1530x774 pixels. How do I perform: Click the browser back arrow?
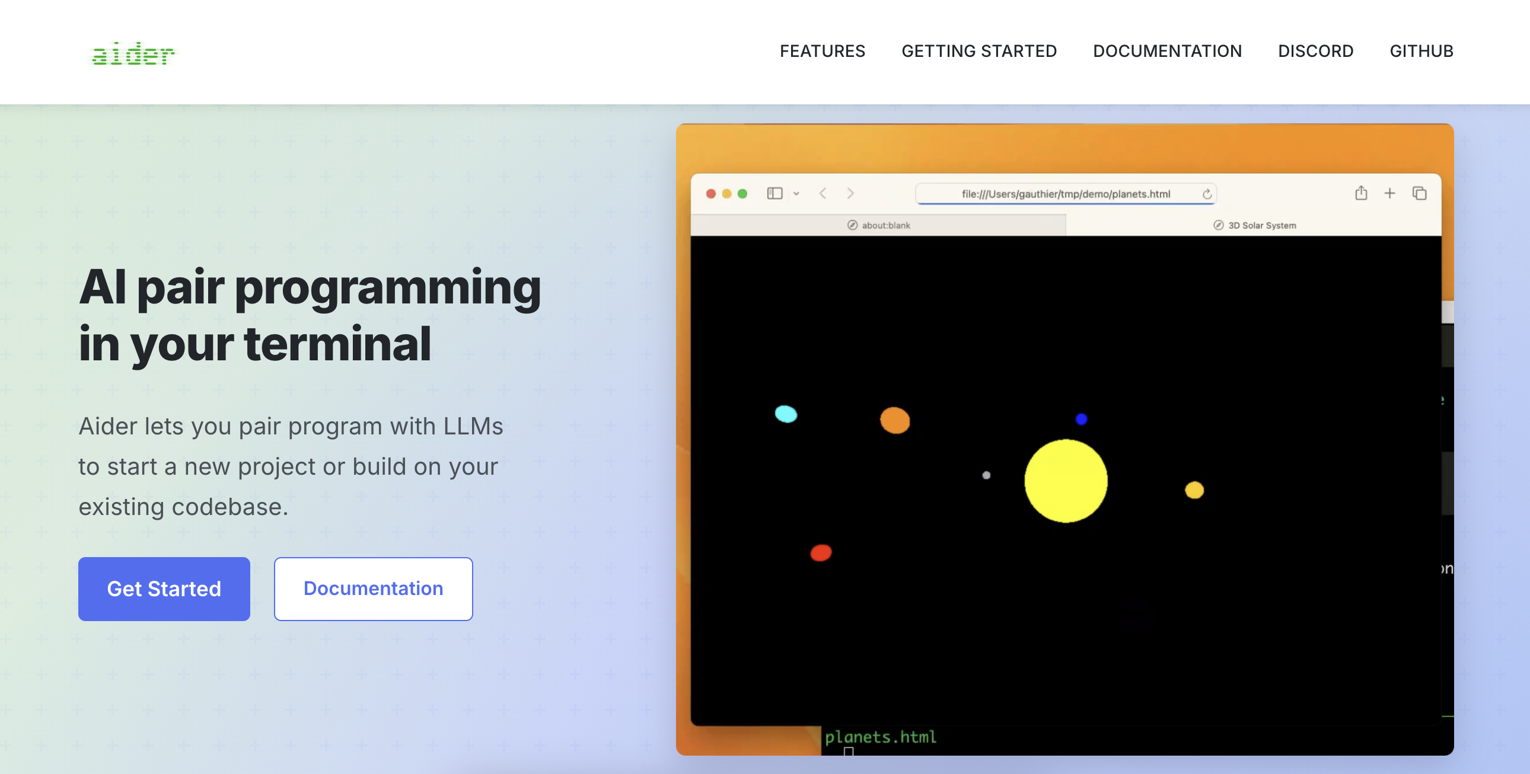point(823,193)
